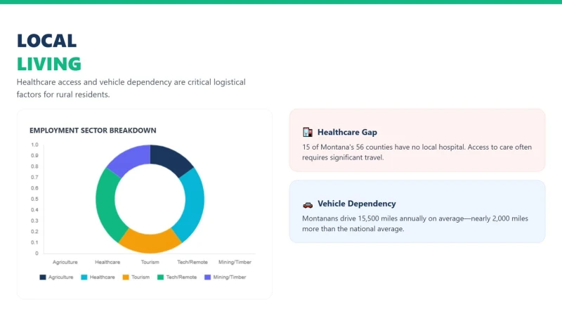Image resolution: width=562 pixels, height=316 pixels.
Task: Click the 0 y-axis value
Action: click(37, 254)
